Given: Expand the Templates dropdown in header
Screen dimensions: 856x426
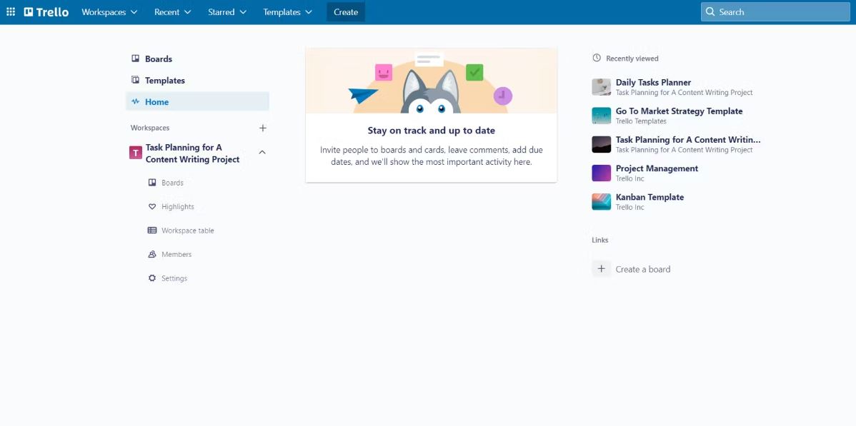Looking at the screenshot, I should [x=288, y=12].
